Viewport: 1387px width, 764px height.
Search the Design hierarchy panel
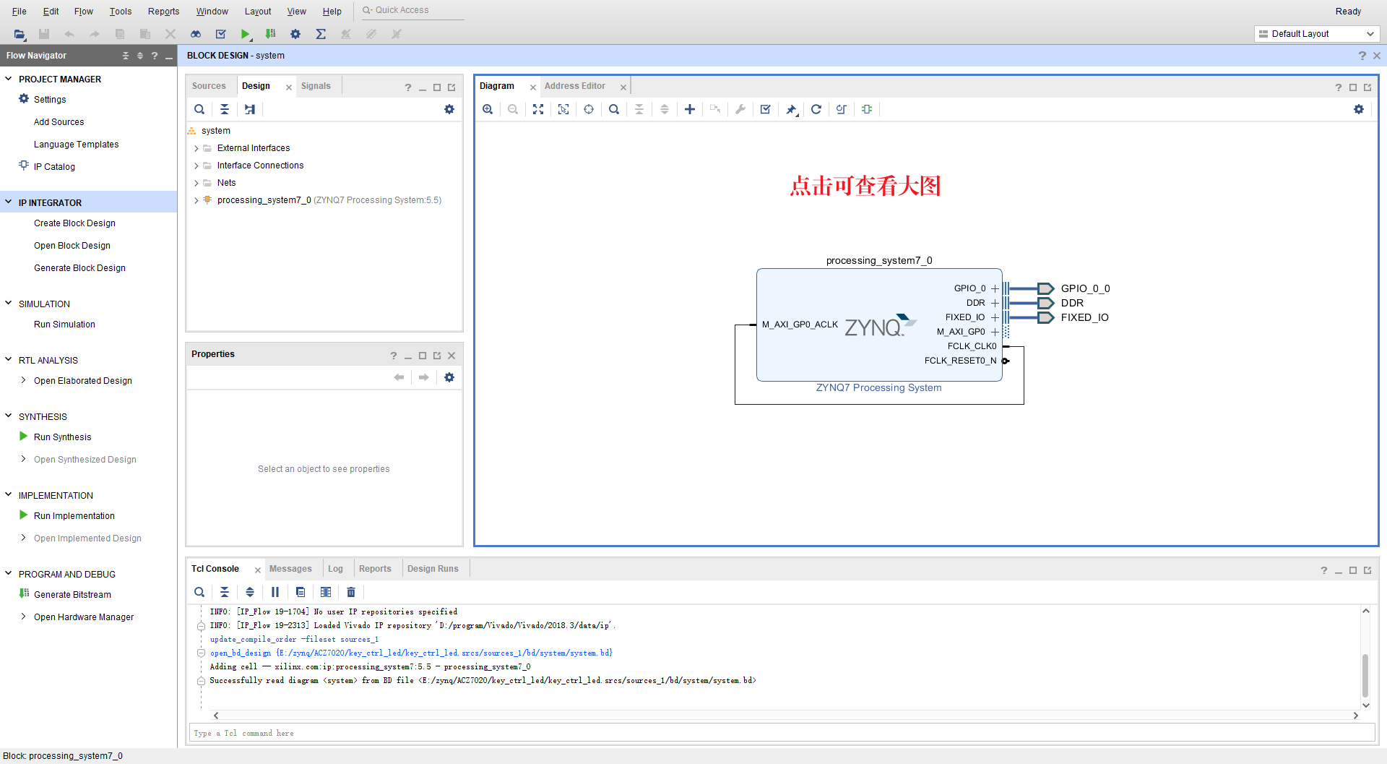point(199,109)
